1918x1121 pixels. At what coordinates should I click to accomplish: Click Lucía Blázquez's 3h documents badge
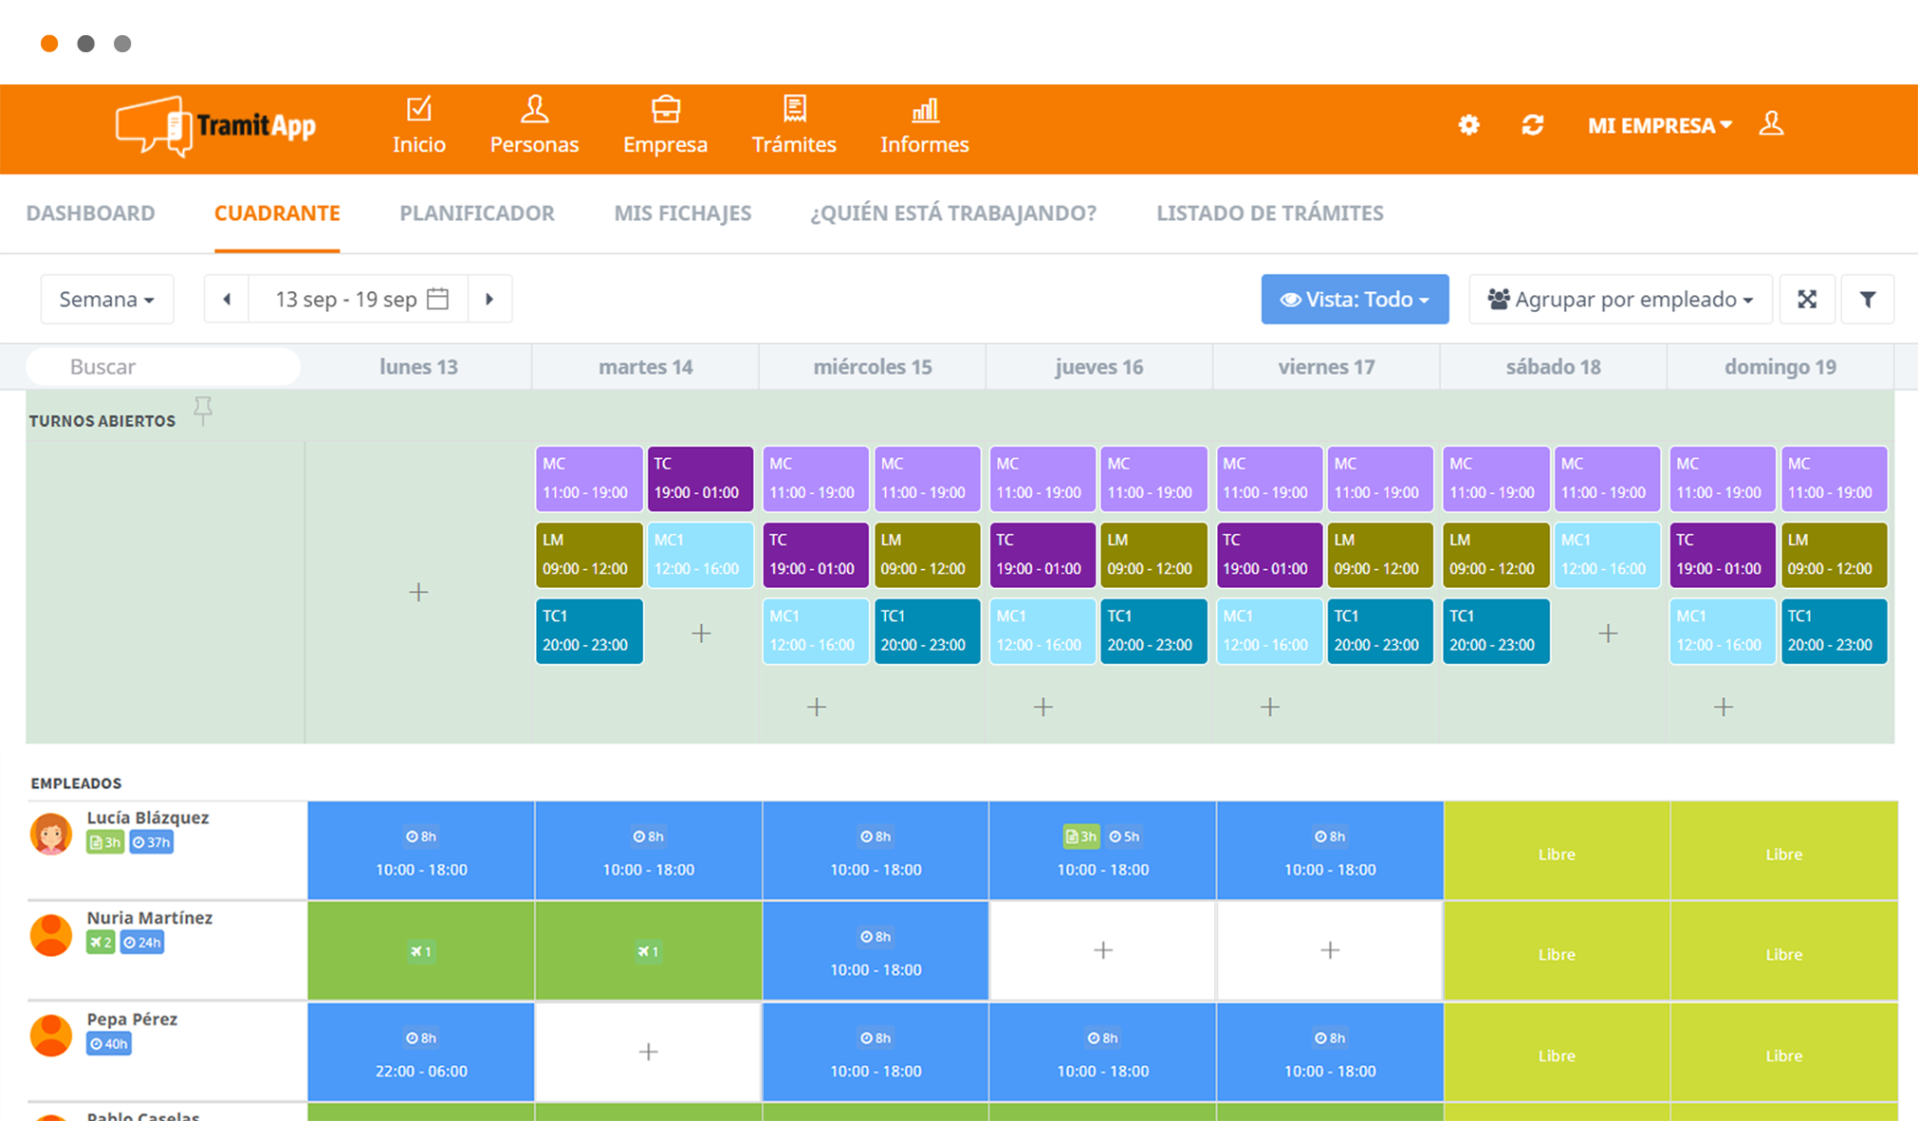105,842
